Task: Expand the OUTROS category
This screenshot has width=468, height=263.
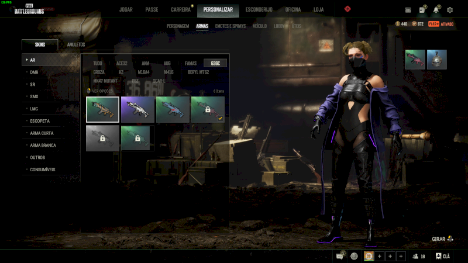Action: click(x=51, y=157)
